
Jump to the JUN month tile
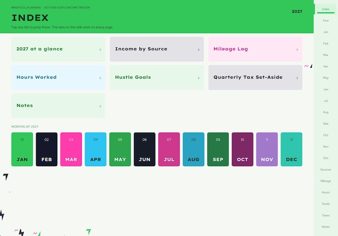(145, 149)
